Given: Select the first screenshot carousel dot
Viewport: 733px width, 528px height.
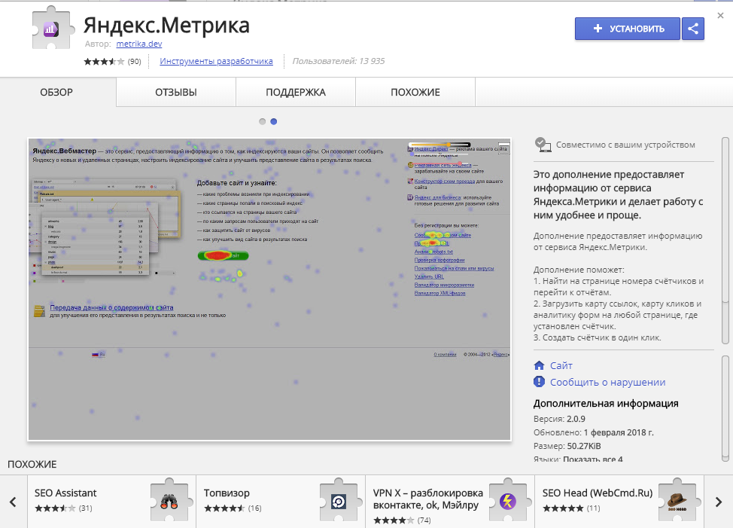Looking at the screenshot, I should [262, 121].
